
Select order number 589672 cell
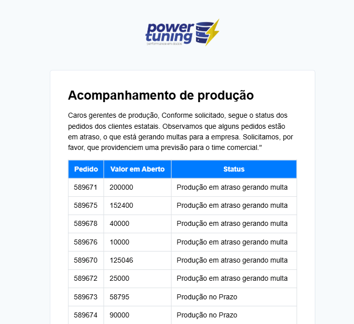pyautogui.click(x=85, y=278)
